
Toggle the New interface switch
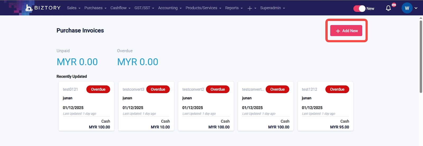click(360, 8)
